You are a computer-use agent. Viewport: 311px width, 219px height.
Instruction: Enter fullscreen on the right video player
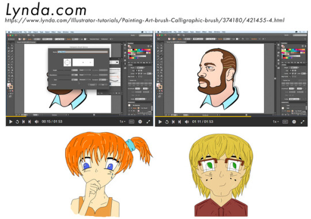point(302,122)
